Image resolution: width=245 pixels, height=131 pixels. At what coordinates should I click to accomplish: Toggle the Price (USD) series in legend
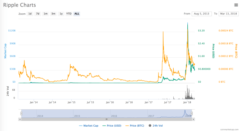112,126
